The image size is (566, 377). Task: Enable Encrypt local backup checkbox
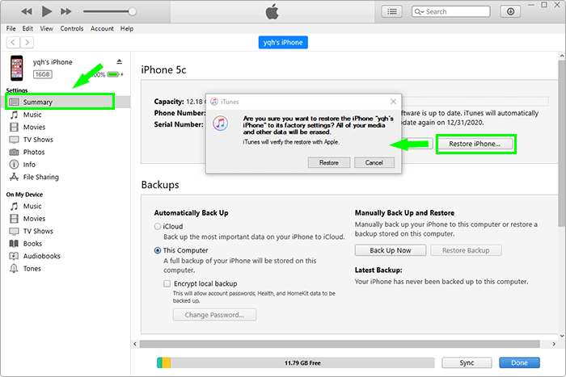[167, 283]
